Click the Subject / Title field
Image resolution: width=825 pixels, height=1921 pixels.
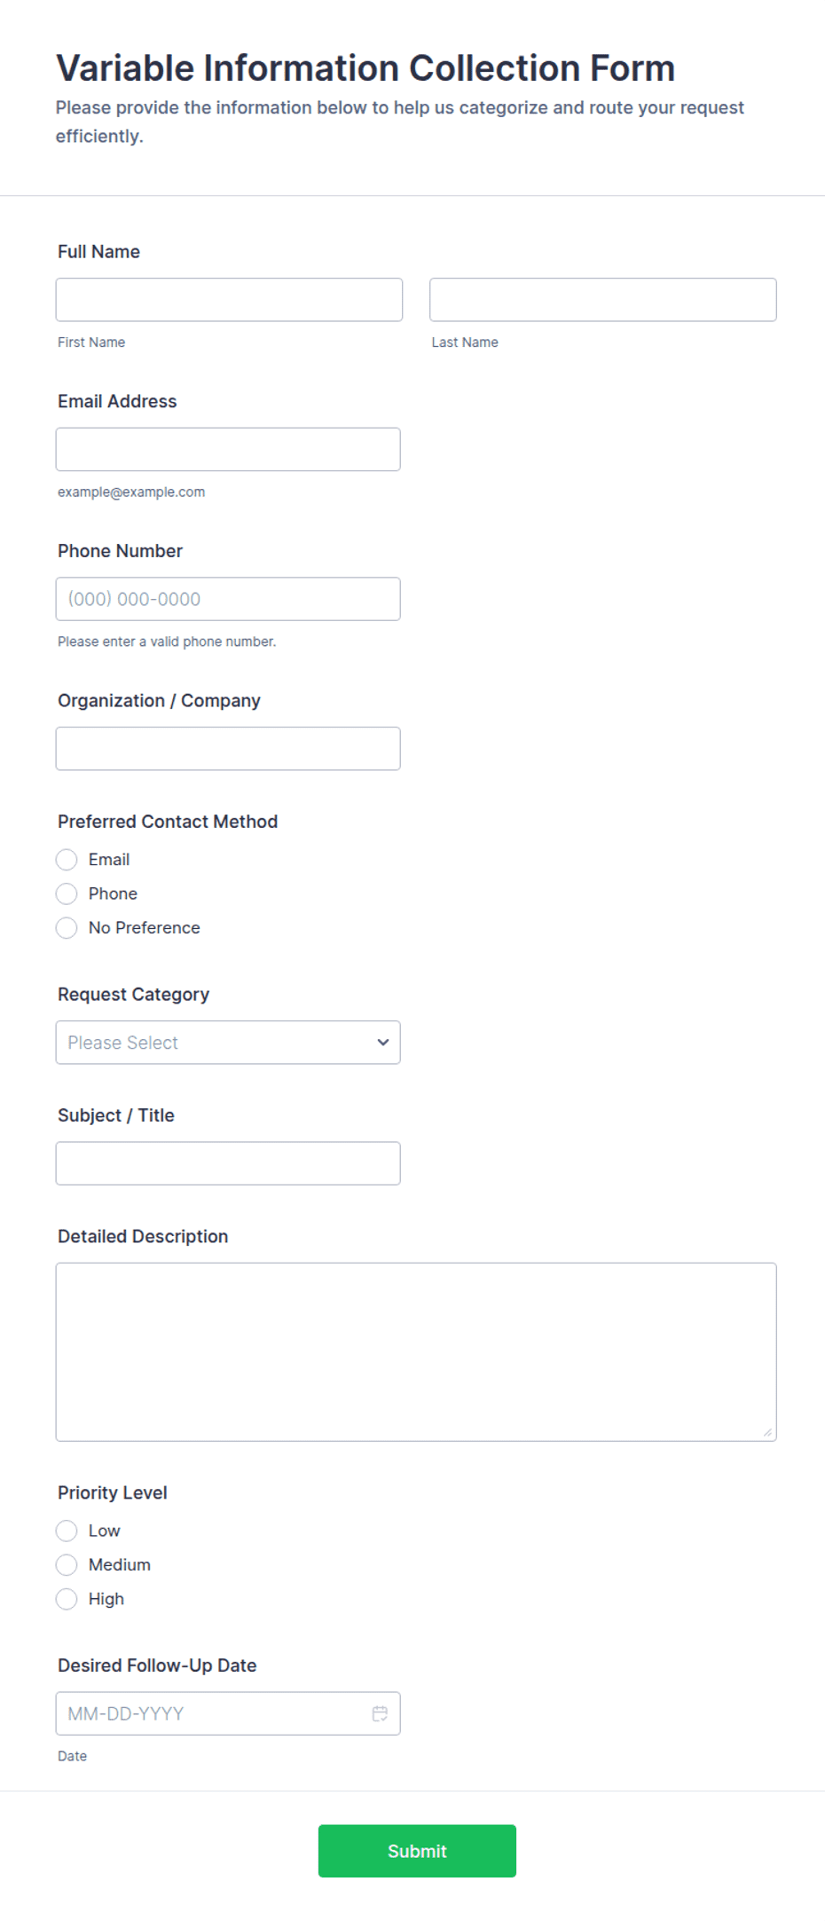click(228, 1163)
